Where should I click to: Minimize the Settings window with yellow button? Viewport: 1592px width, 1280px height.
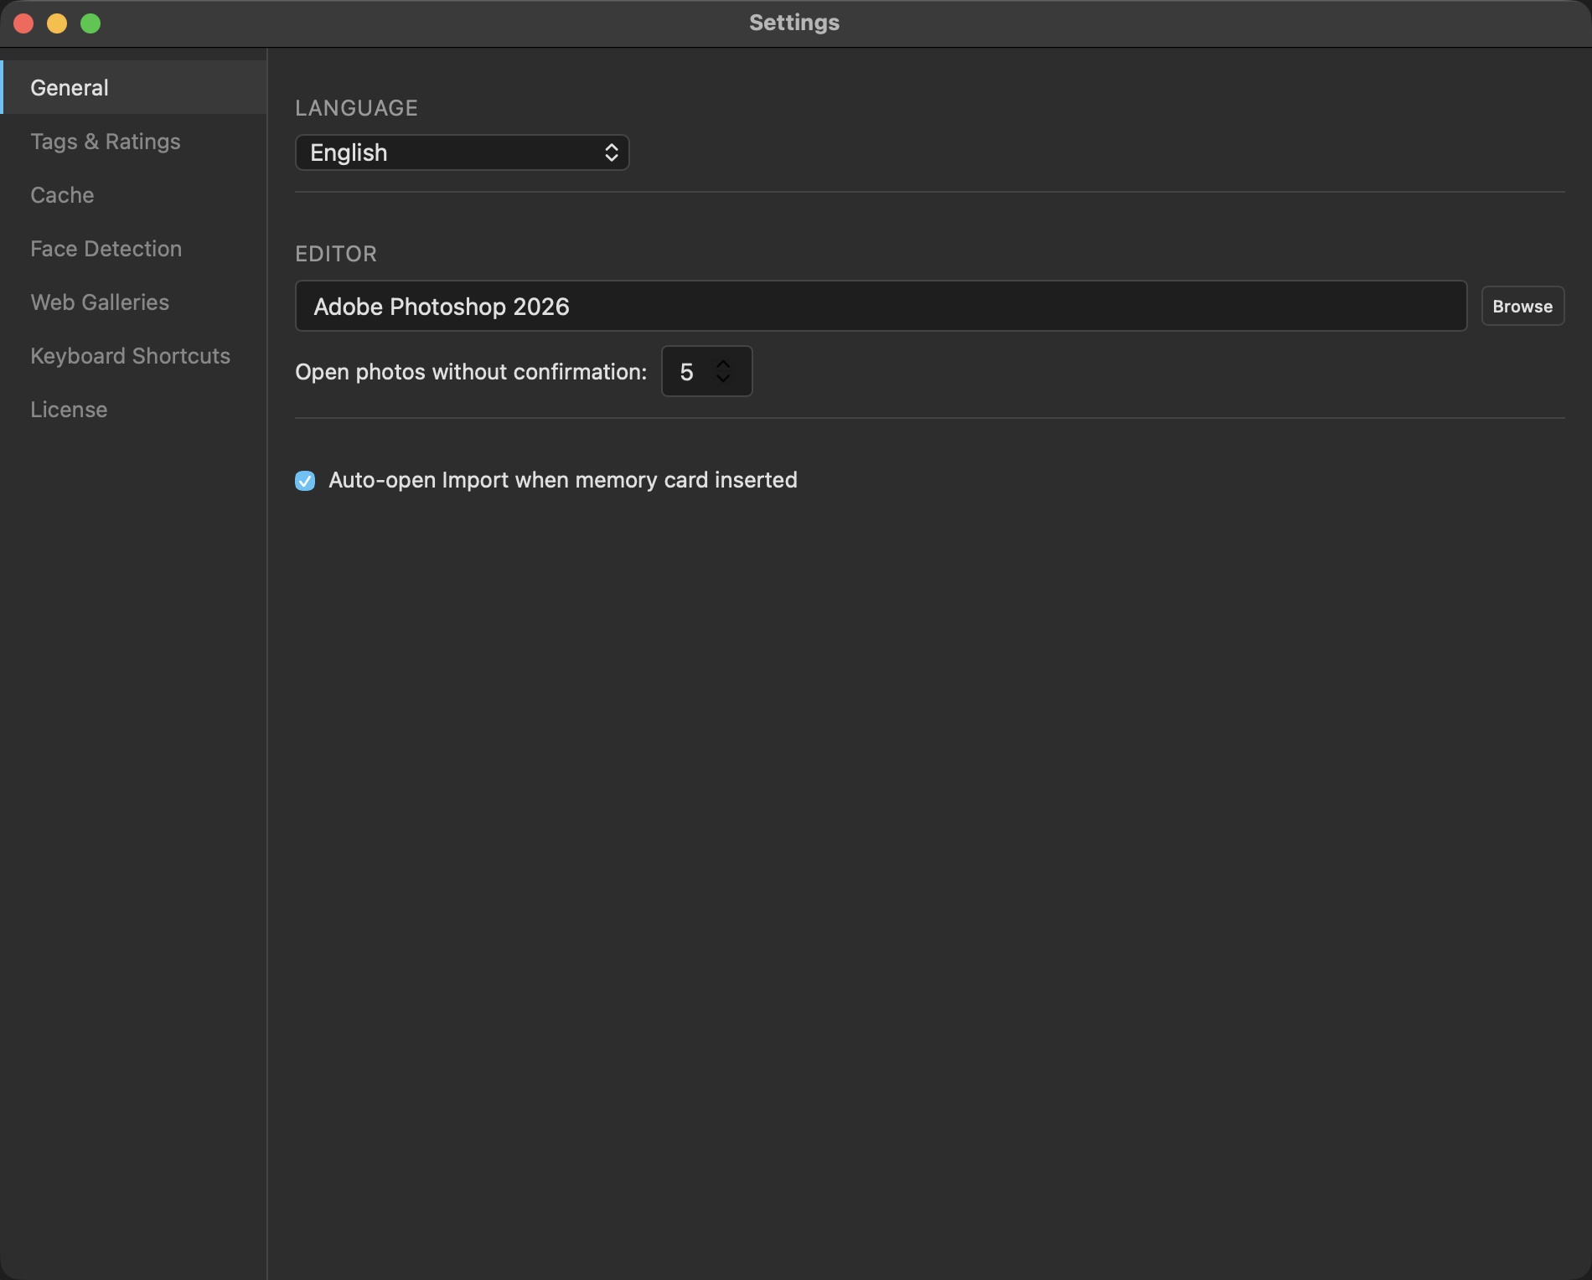[57, 23]
